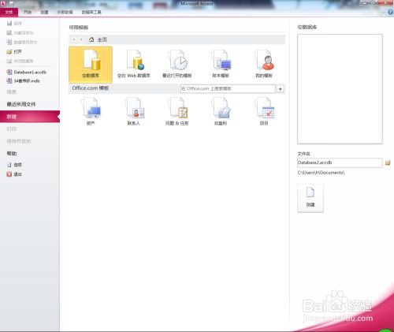Viewport: 394px width, 332px height.
Task: Open recent file Database1.accdb
Action: tap(27, 72)
